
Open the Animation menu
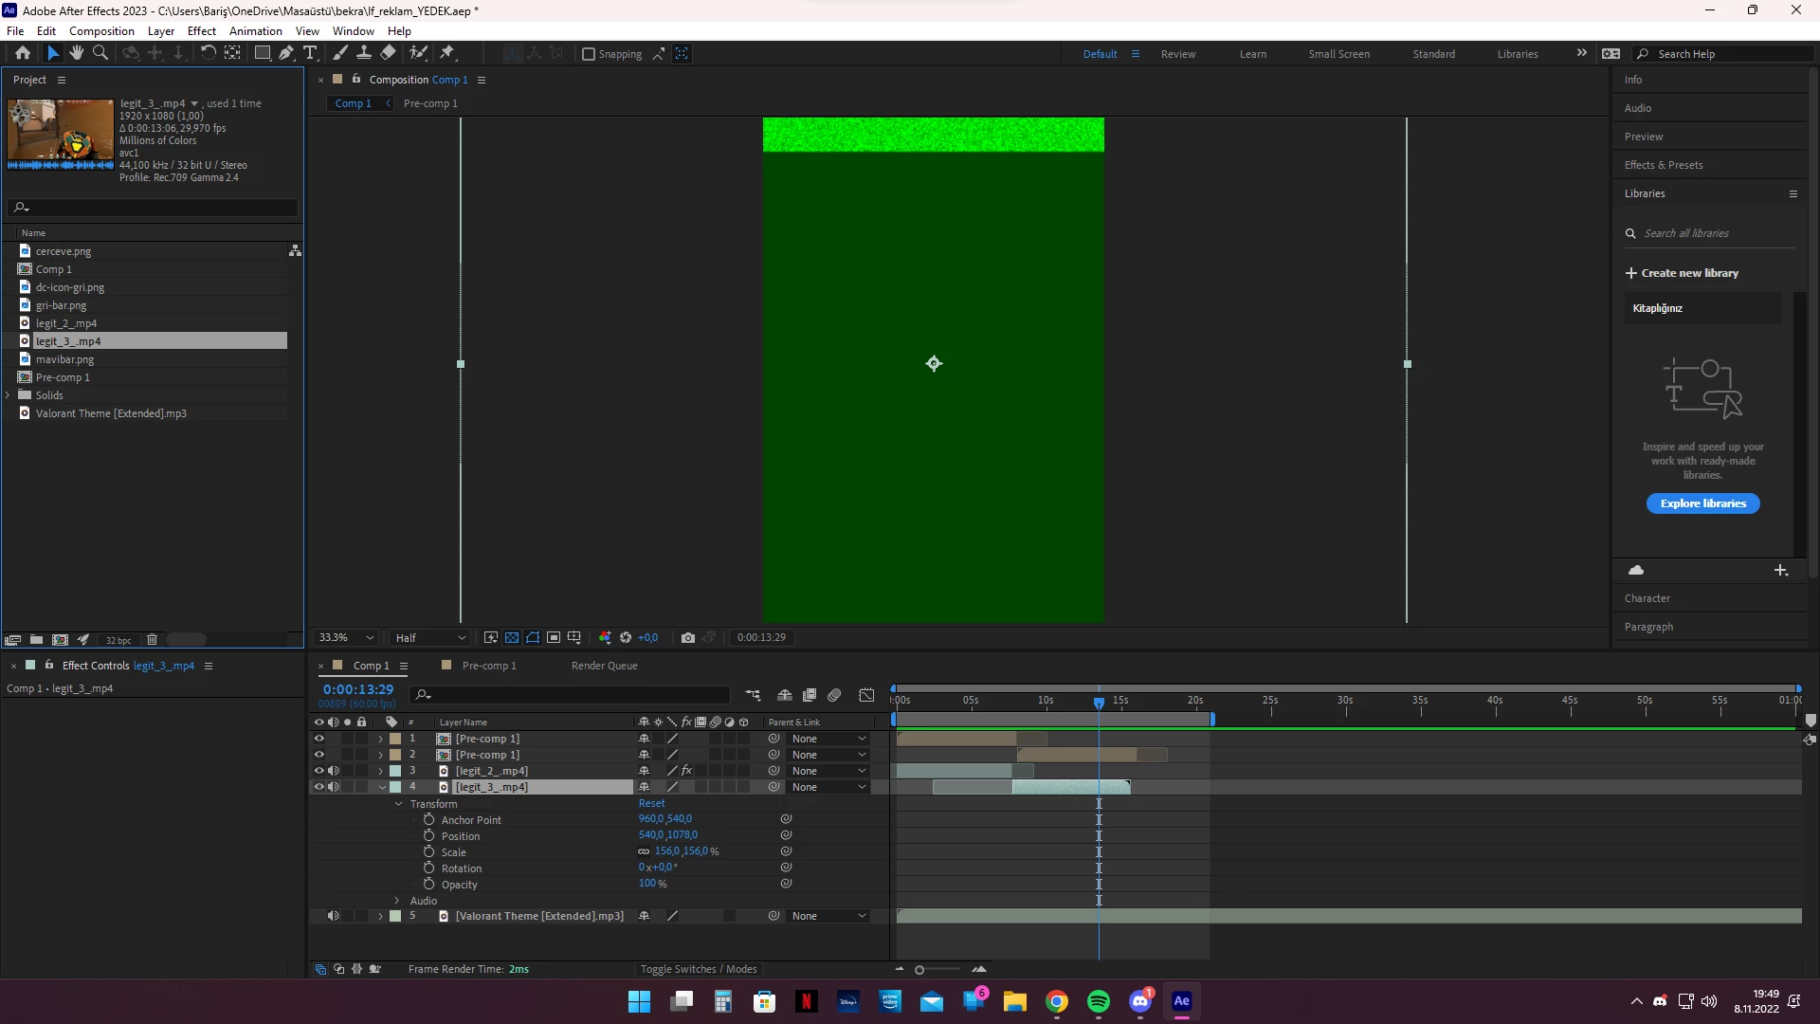coord(255,30)
